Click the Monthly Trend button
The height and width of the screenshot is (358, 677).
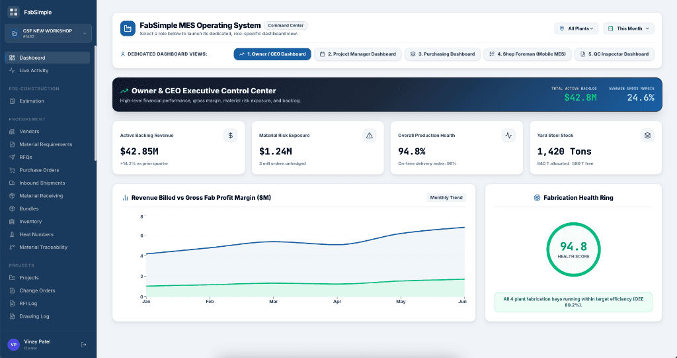pyautogui.click(x=446, y=198)
